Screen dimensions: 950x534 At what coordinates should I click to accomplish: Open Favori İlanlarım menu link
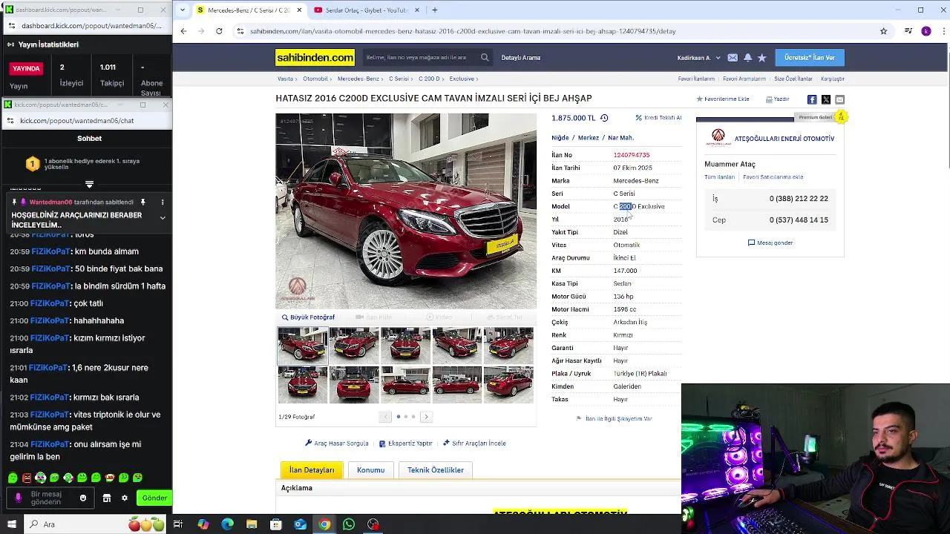696,79
